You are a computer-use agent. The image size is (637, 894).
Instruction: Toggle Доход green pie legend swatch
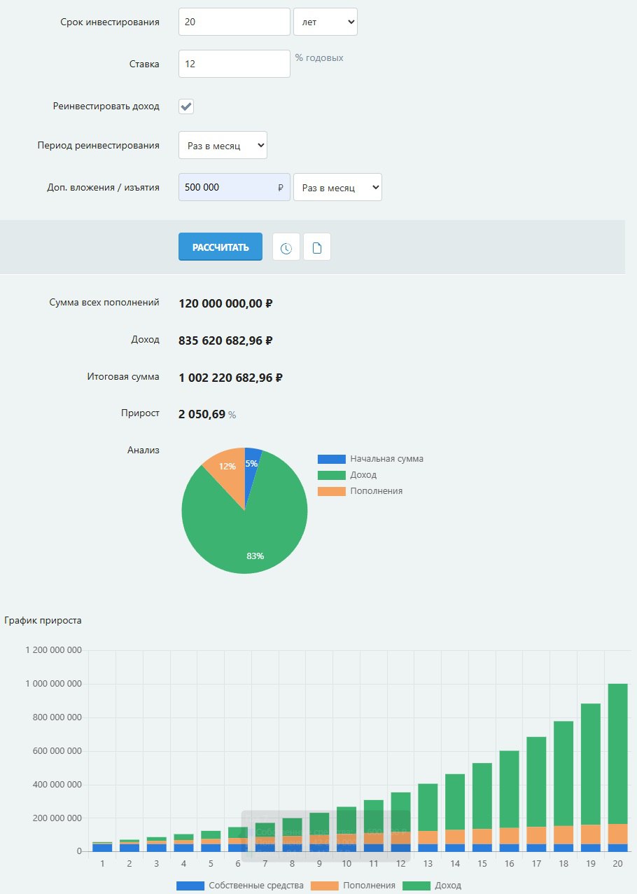click(x=332, y=475)
